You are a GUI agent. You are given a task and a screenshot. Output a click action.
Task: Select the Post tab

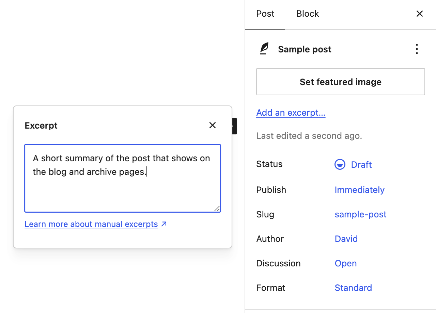(265, 14)
